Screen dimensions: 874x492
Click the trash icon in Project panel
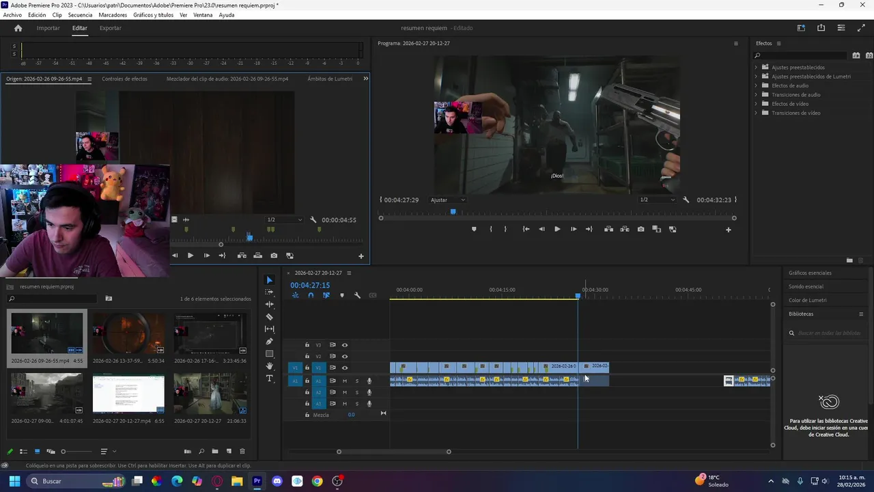coord(242,452)
